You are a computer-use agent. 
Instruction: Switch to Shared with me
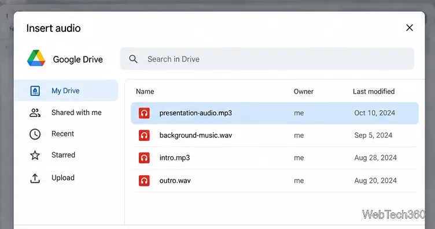click(x=67, y=112)
